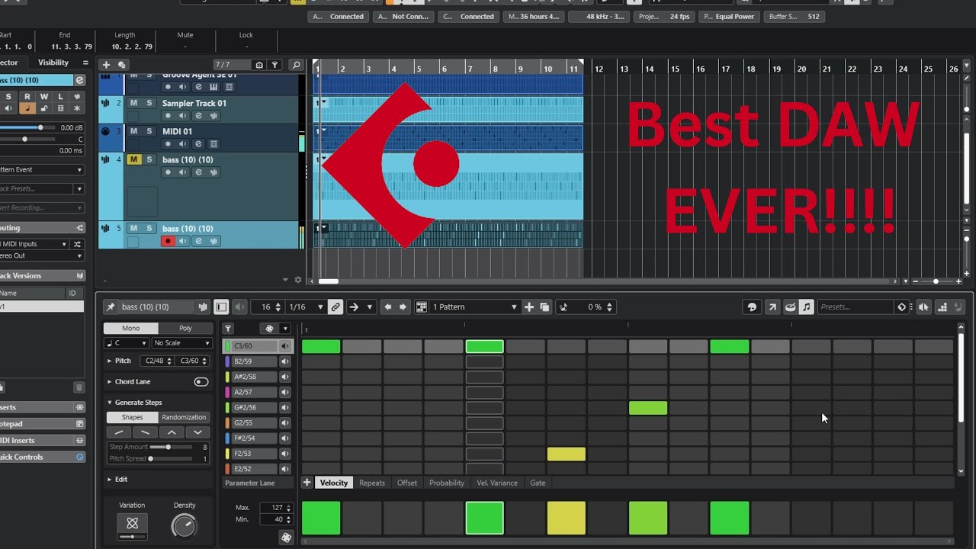Expand Pitch section triangle

pos(109,361)
